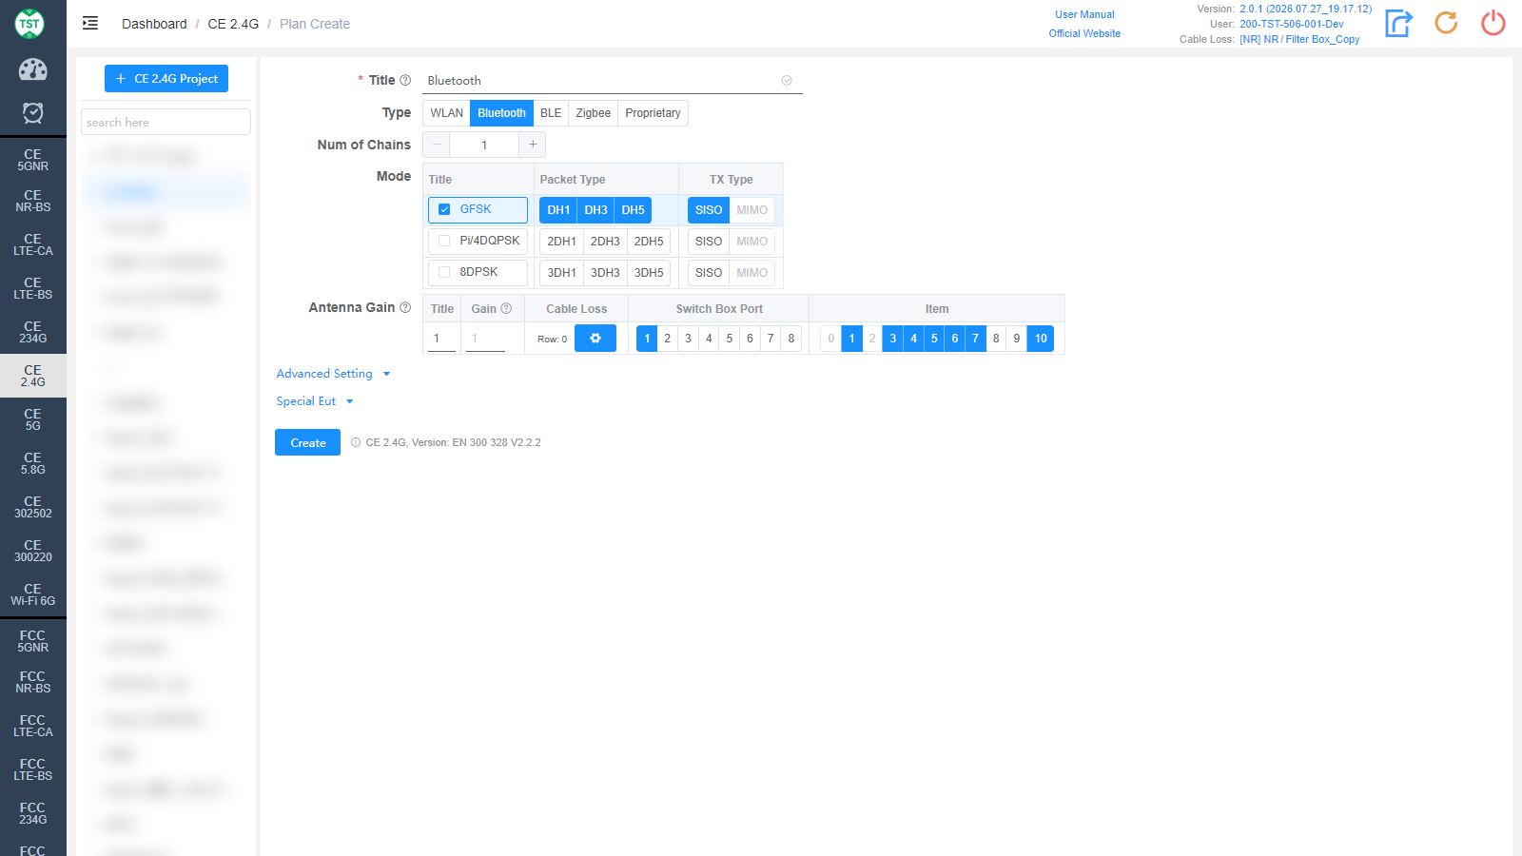1522x856 pixels.
Task: Open the User Manual link
Action: [x=1084, y=14]
